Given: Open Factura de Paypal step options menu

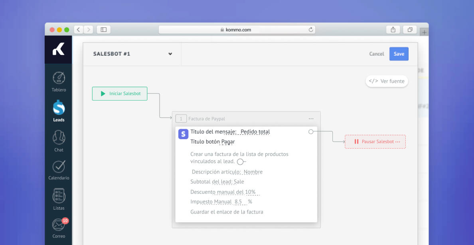Looking at the screenshot, I should 311,119.
